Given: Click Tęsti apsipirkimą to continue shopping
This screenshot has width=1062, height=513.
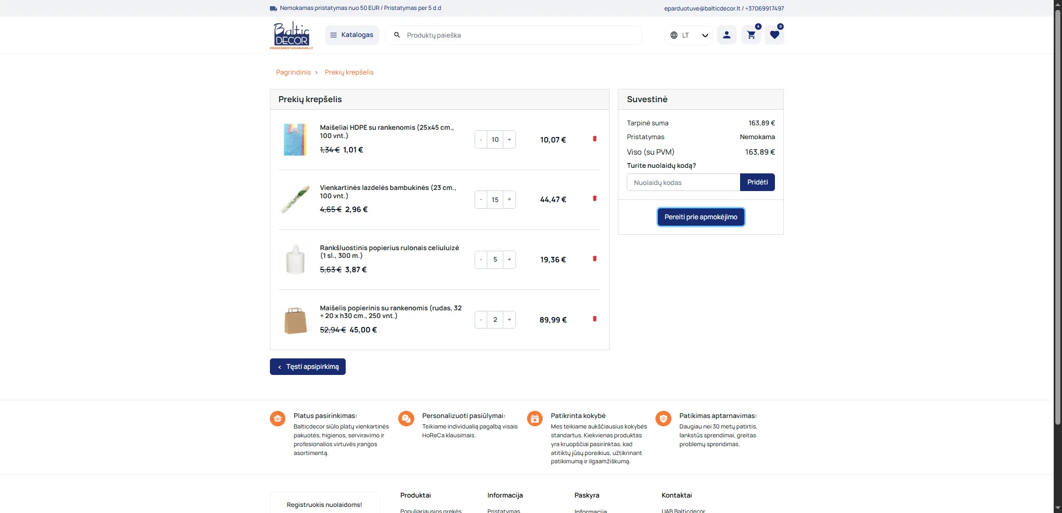Looking at the screenshot, I should (x=308, y=366).
